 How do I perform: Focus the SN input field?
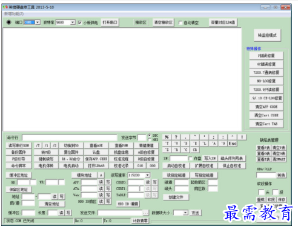179,159
